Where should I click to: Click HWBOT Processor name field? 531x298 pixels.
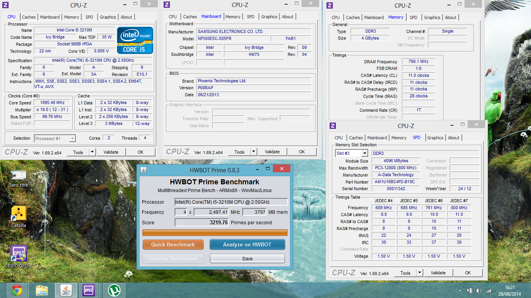[x=231, y=202]
